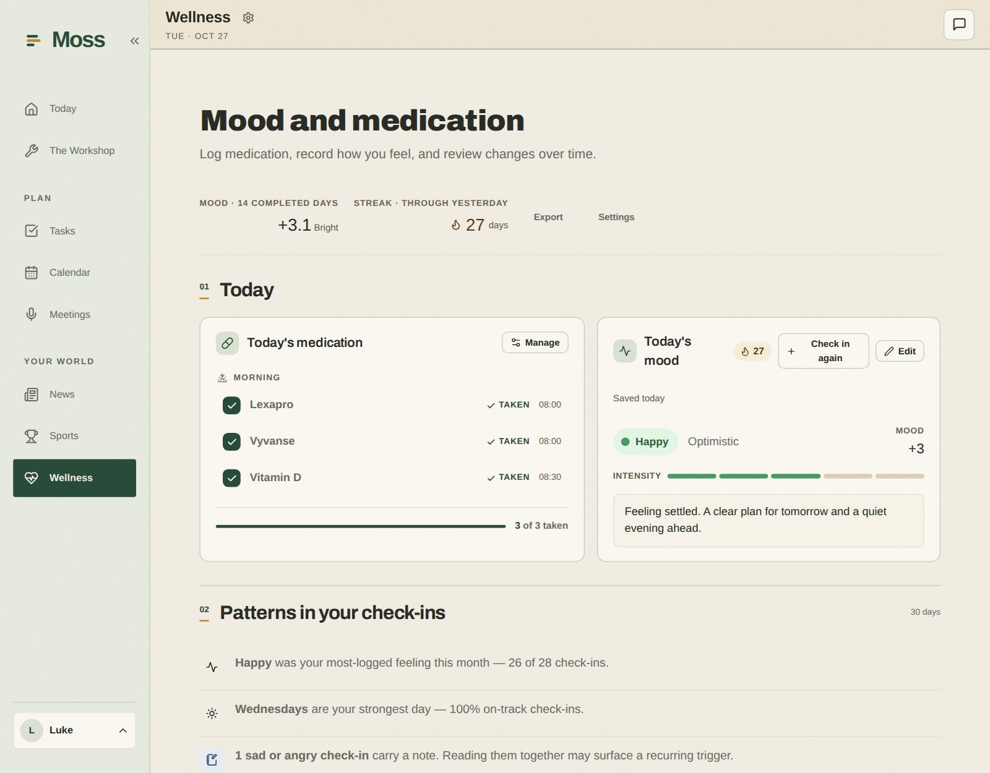Open the sad or angry check-in insight
This screenshot has width=990, height=773.
click(570, 756)
